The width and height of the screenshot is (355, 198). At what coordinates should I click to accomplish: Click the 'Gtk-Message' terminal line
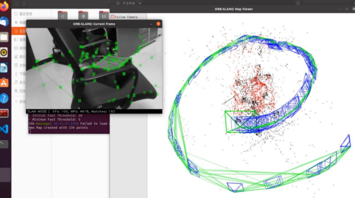[69, 123]
